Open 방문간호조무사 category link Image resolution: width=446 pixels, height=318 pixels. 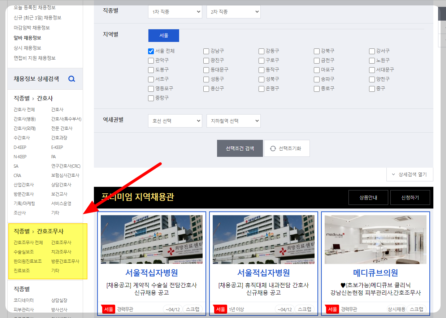65,261
